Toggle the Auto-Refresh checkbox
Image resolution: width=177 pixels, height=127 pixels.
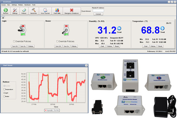pyautogui.click(x=81, y=11)
